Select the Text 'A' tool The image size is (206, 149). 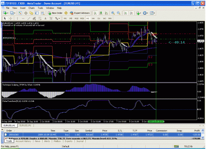pyautogui.click(x=45, y=18)
